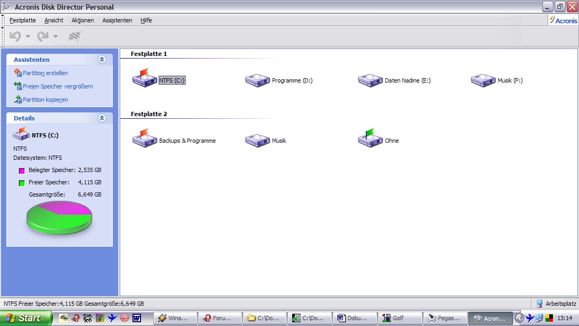Viewport: 579px width, 326px height.
Task: Switch to the Golf taskbar button
Action: (400, 318)
